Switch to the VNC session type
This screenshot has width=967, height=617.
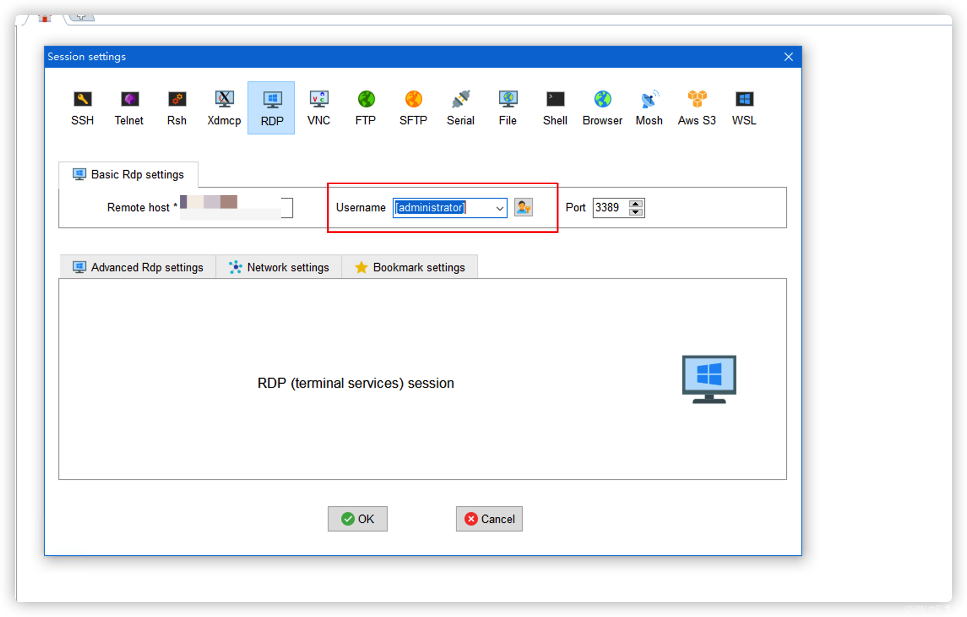pyautogui.click(x=318, y=108)
